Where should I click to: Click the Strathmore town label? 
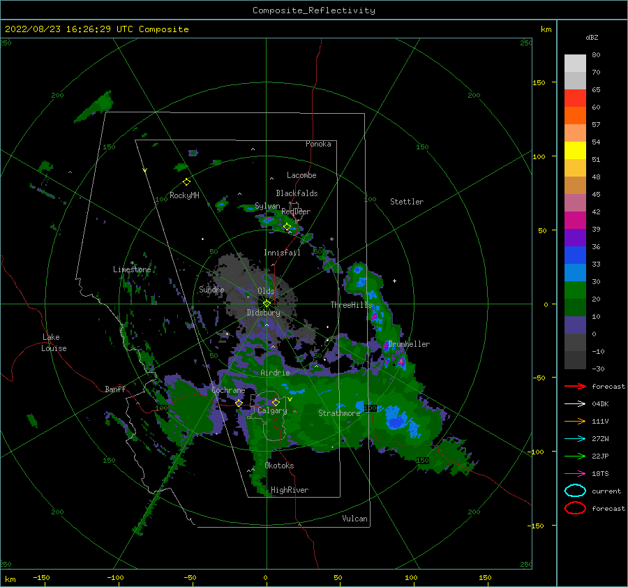pyautogui.click(x=339, y=413)
